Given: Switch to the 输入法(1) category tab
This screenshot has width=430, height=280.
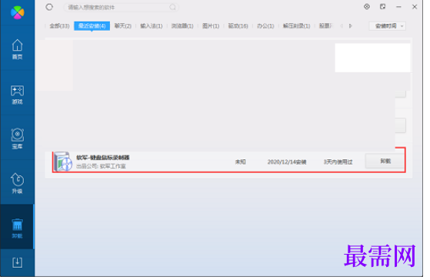Looking at the screenshot, I should (x=151, y=26).
